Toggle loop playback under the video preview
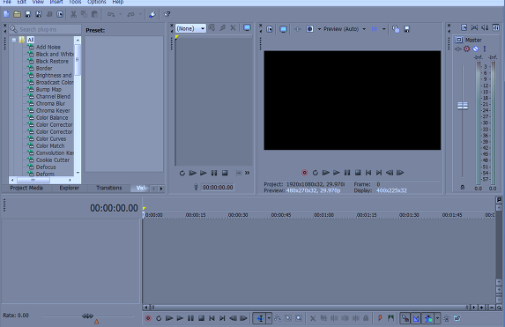The width and height of the screenshot is (505, 327). pyautogui.click(x=316, y=173)
